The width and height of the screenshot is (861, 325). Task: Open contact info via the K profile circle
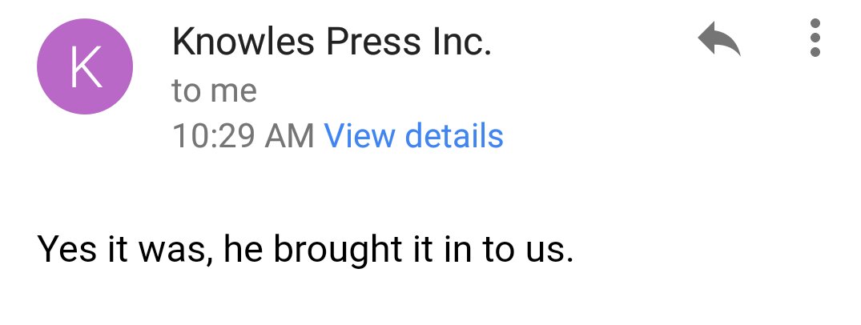point(85,66)
